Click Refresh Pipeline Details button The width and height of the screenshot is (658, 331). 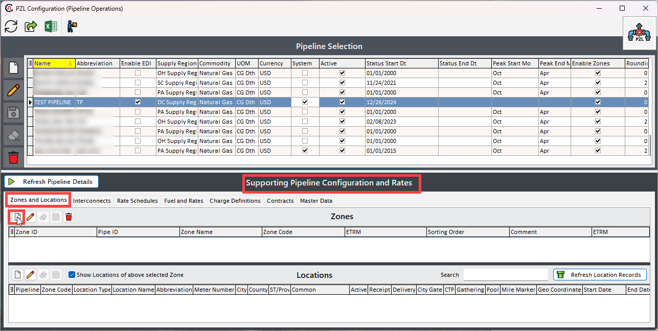(x=51, y=182)
